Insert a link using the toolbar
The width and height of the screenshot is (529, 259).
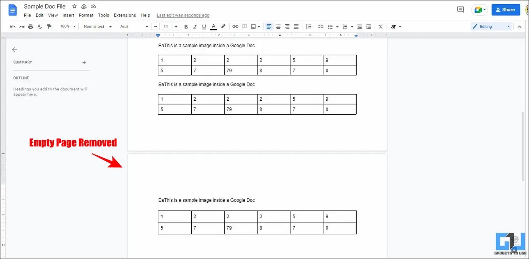pyautogui.click(x=235, y=26)
